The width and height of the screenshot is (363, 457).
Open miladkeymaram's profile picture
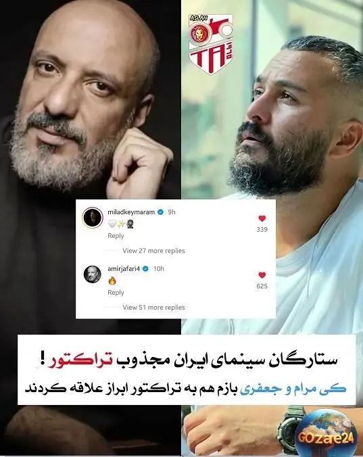coord(93,218)
